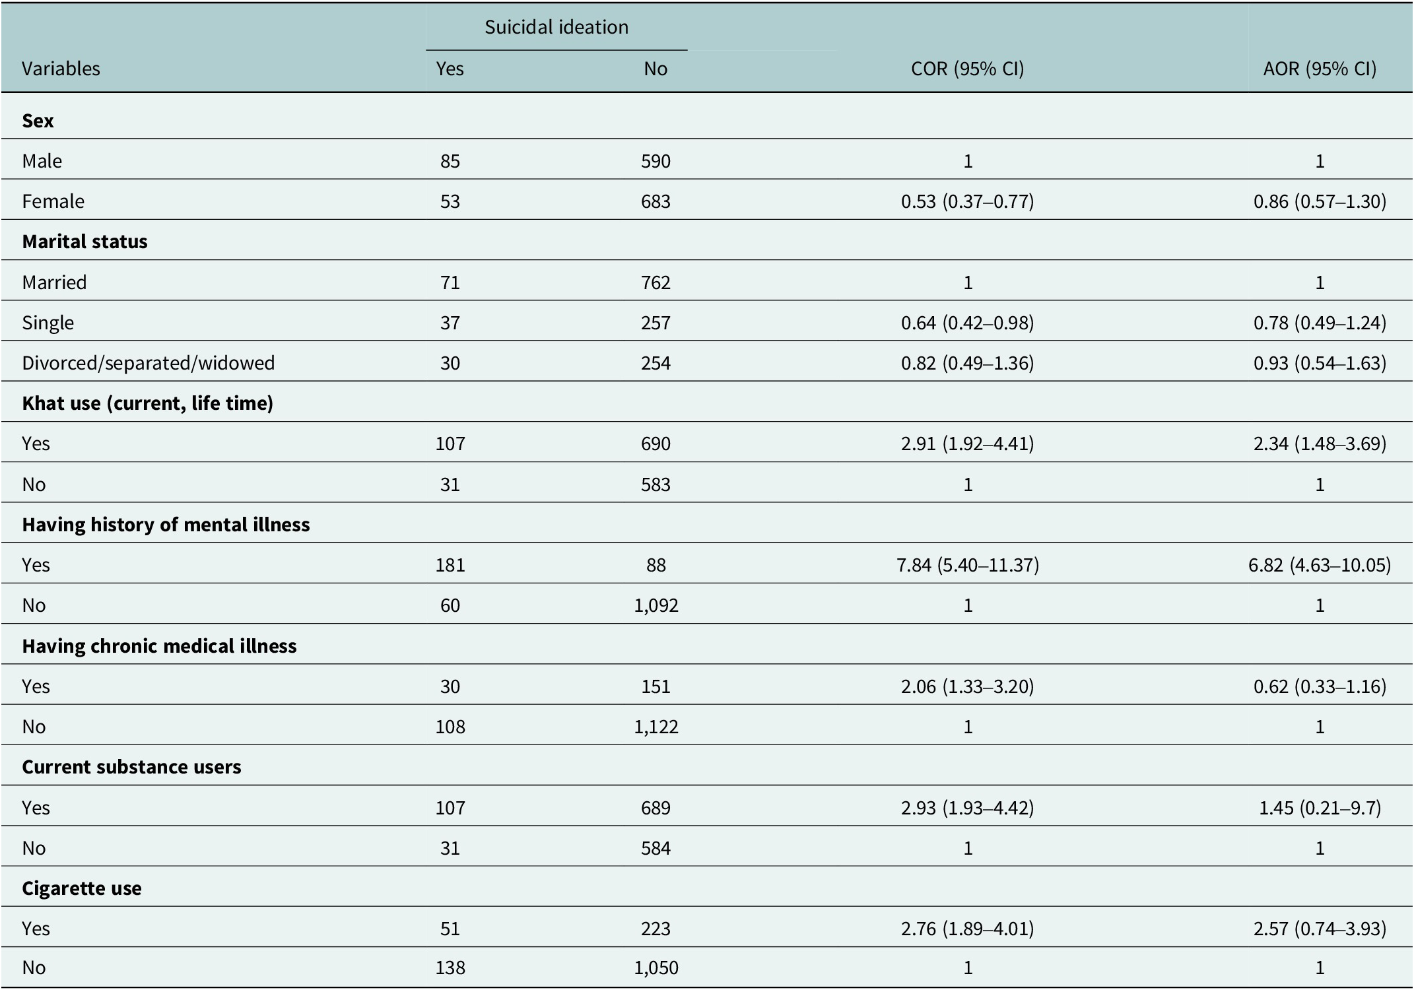Click the "Married" row label
This screenshot has width=1414, height=990.
tap(54, 282)
